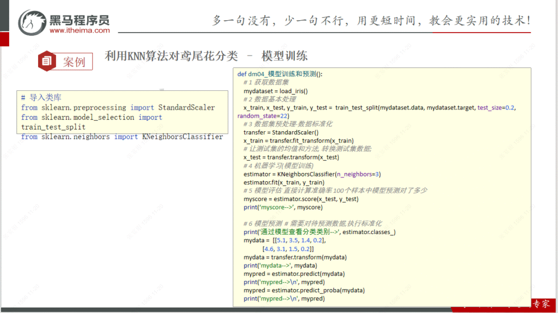Screen dimensions: 558x313
Task: Click the red hexagon document icon
Action: pyautogui.click(x=47, y=61)
